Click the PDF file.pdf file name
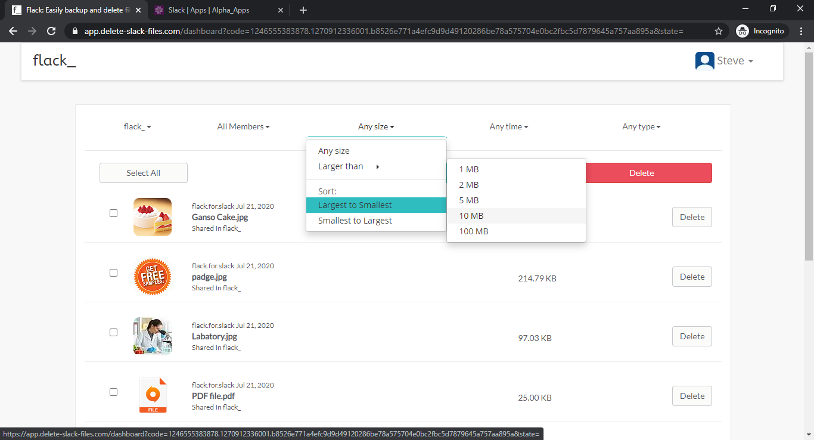This screenshot has height=440, width=814. (215, 396)
